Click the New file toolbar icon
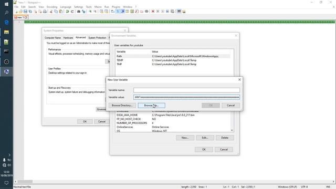Image resolution: width=336 pixels, height=189 pixels. pyautogui.click(x=16, y=12)
